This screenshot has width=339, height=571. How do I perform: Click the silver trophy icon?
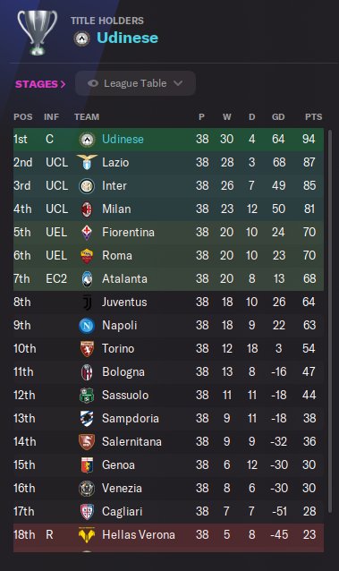pos(38,32)
